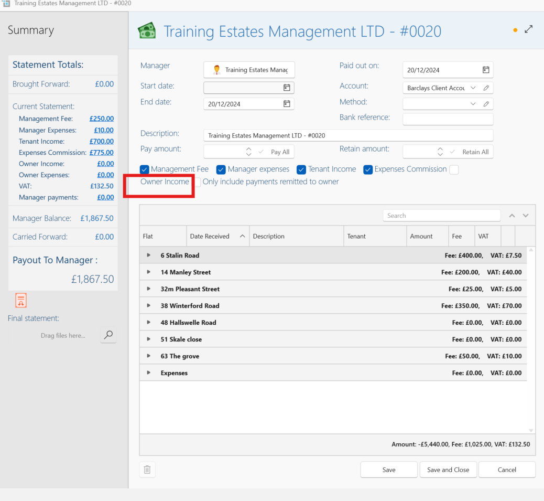Image resolution: width=544 pixels, height=501 pixels.
Task: Click the expand window arrows icon
Action: [x=528, y=29]
